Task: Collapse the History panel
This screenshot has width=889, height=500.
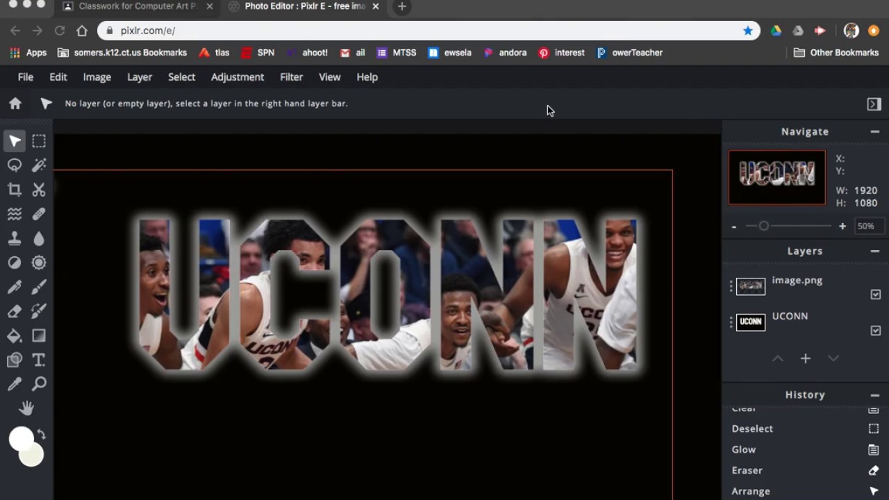Action: (x=875, y=395)
